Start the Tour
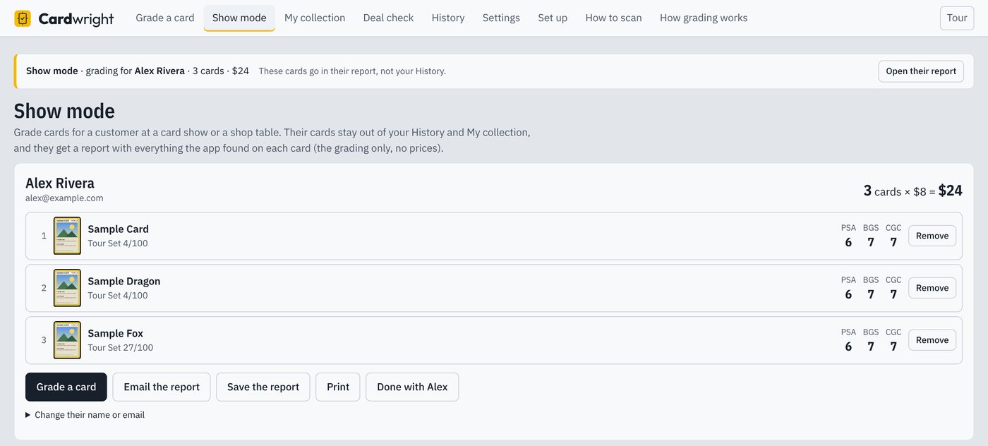 coord(957,18)
